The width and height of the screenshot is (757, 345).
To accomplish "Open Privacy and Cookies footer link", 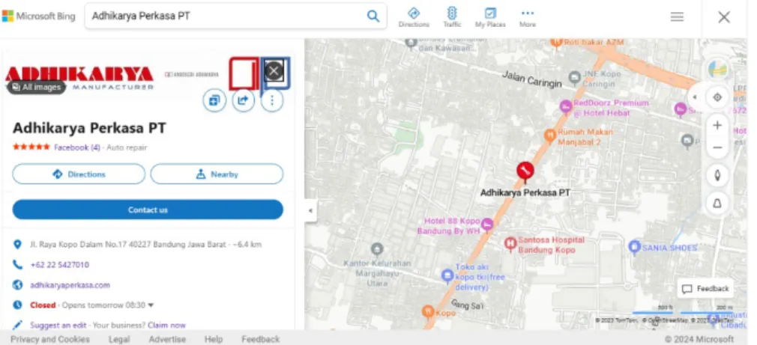I will point(50,339).
